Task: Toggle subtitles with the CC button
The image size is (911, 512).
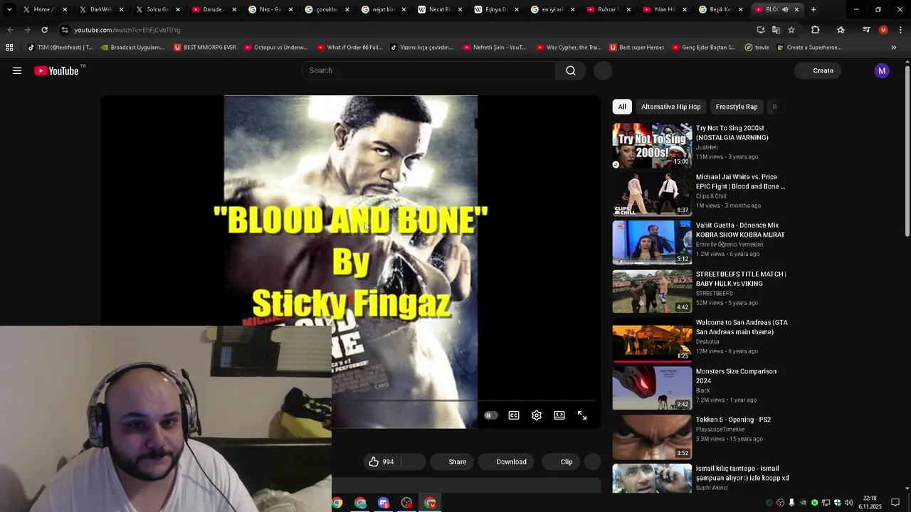Action: 514,415
